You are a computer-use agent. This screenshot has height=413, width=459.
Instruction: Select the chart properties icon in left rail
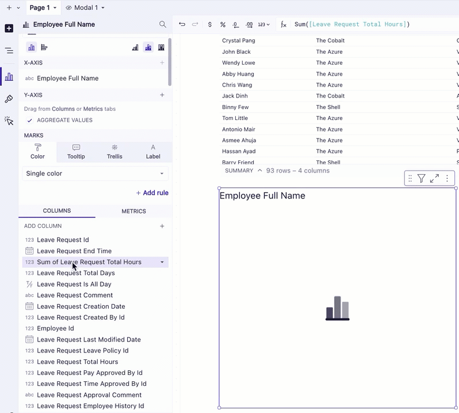pyautogui.click(x=9, y=77)
